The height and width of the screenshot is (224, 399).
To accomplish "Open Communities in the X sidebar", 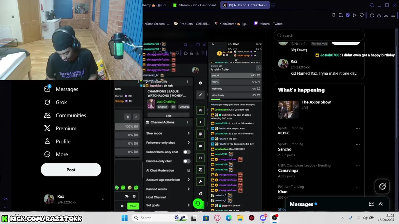I will [x=65, y=115].
